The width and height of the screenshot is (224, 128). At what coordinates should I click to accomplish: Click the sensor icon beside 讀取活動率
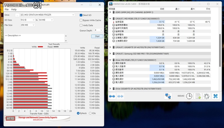(114, 63)
